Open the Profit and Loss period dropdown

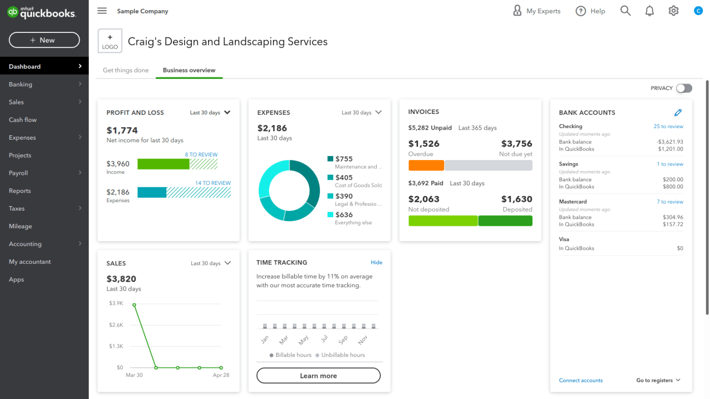(x=210, y=112)
